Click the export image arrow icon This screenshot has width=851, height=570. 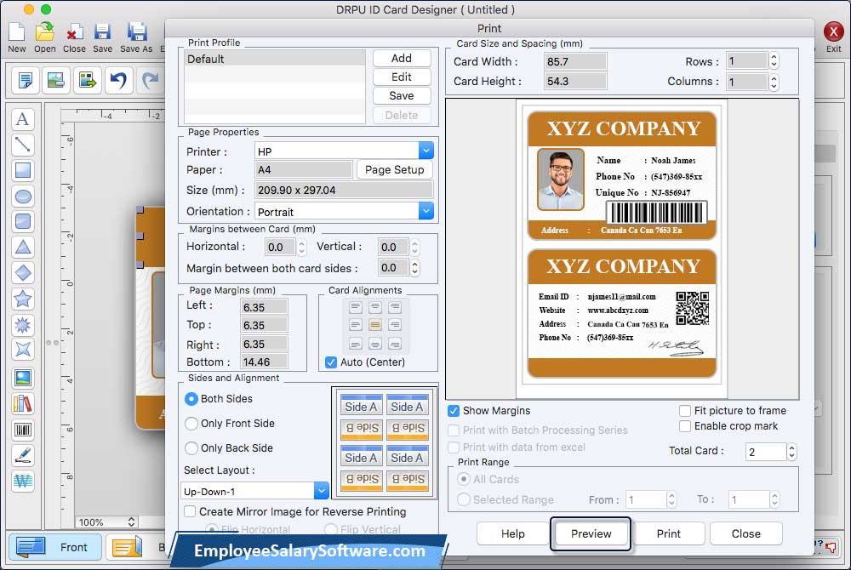click(88, 80)
